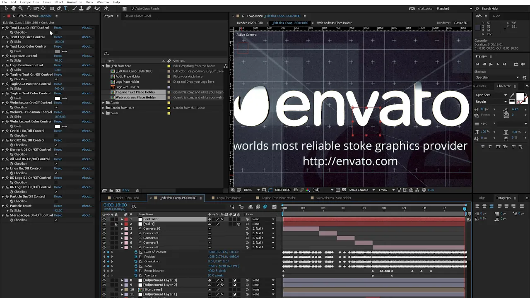
Task: Click the eyedropper in Character panel
Action: pyautogui.click(x=512, y=95)
